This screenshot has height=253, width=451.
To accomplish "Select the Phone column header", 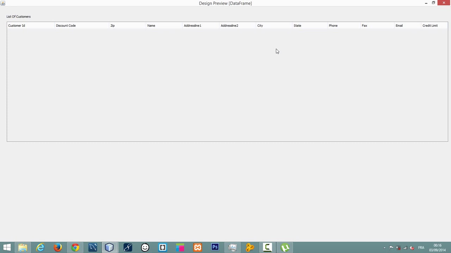I will point(344,26).
